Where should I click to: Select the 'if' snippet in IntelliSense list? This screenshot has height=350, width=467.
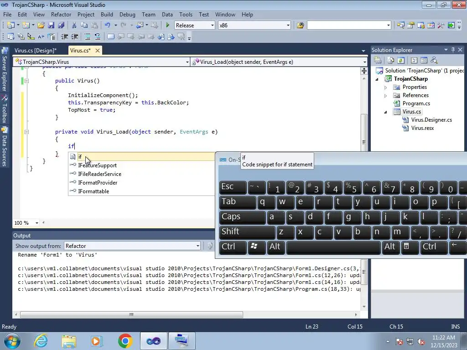click(x=141, y=157)
